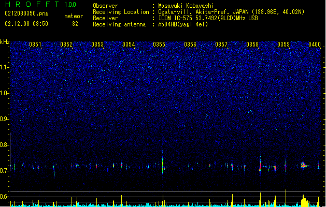Click the 1.1 kHz axis label
Image resolution: width=326 pixels, height=207 pixels.
(5, 67)
